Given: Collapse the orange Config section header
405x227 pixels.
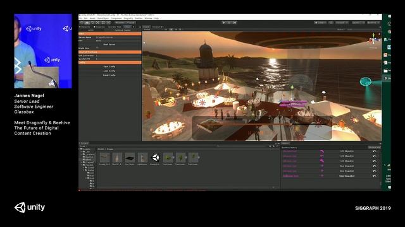Looking at the screenshot, I should (x=110, y=62).
